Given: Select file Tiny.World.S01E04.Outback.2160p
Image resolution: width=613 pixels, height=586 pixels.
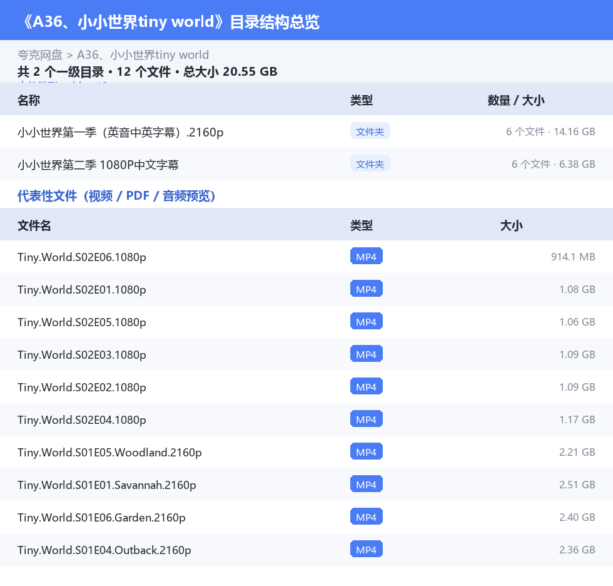Looking at the screenshot, I should (x=104, y=550).
